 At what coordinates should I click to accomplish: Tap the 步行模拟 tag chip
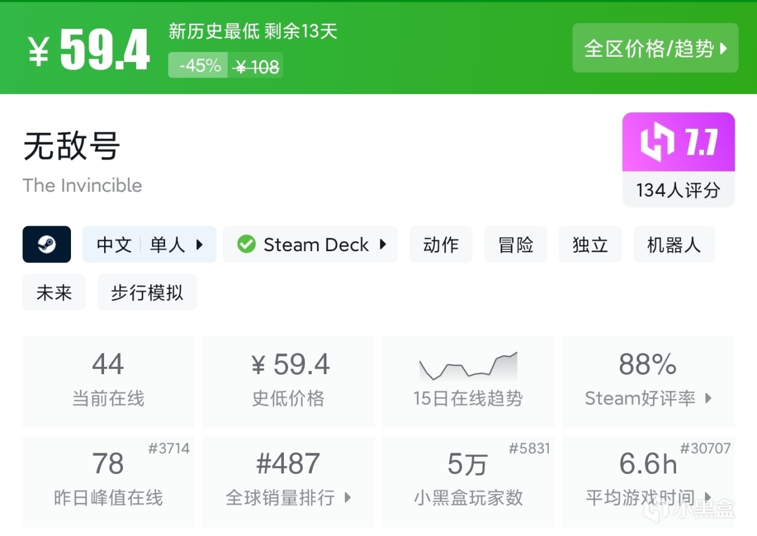(147, 293)
